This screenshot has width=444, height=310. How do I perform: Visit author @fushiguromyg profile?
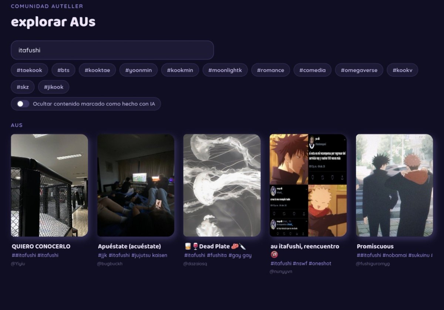pyautogui.click(x=373, y=263)
